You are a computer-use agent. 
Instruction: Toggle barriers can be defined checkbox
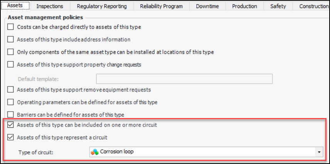tap(10, 115)
